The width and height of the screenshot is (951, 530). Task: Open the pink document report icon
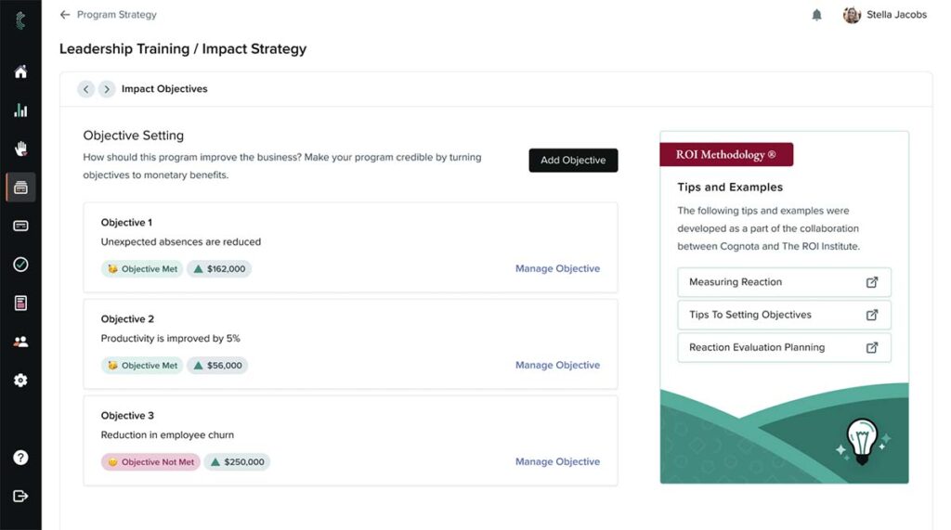pyautogui.click(x=20, y=303)
